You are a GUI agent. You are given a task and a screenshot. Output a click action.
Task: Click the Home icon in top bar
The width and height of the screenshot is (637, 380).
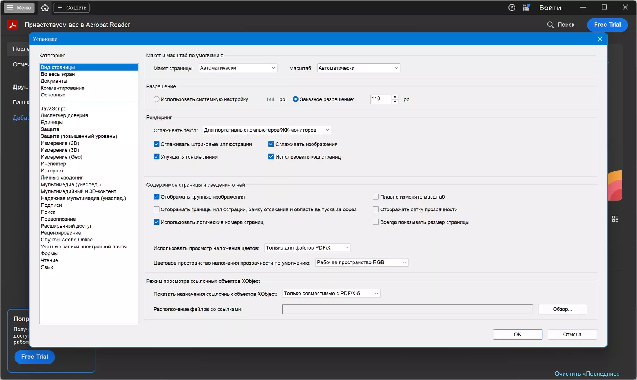pyautogui.click(x=45, y=7)
